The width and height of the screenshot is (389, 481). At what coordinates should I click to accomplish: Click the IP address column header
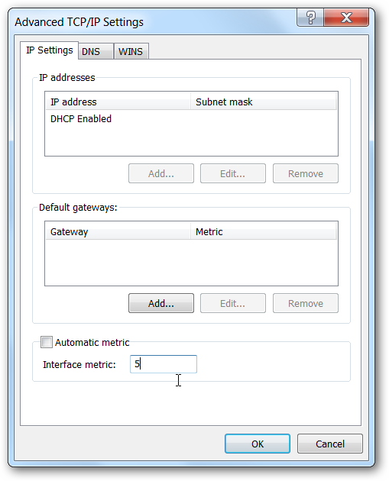tap(118, 102)
